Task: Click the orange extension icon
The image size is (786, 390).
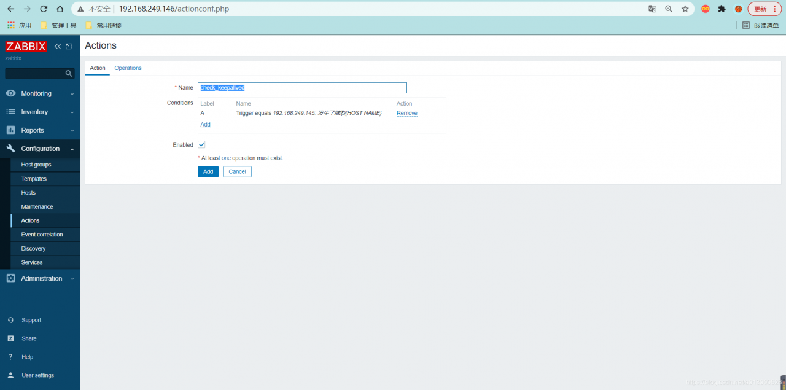Action: point(706,9)
